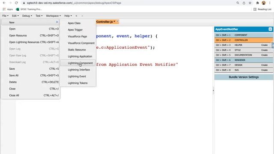The width and height of the screenshot is (274, 154).
Task: Select Lightning Tokens in New submenu
Action: (x=78, y=83)
